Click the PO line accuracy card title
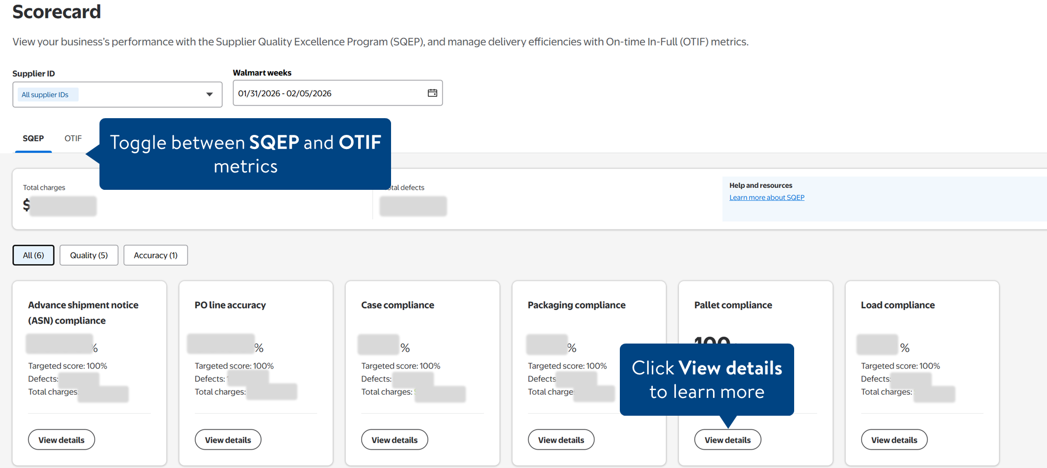Viewport: 1047px width, 468px height. (x=230, y=305)
